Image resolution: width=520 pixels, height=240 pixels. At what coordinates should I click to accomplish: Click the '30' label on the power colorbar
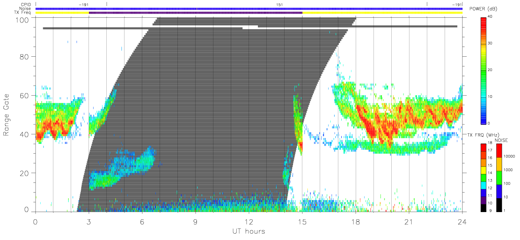pos(491,43)
